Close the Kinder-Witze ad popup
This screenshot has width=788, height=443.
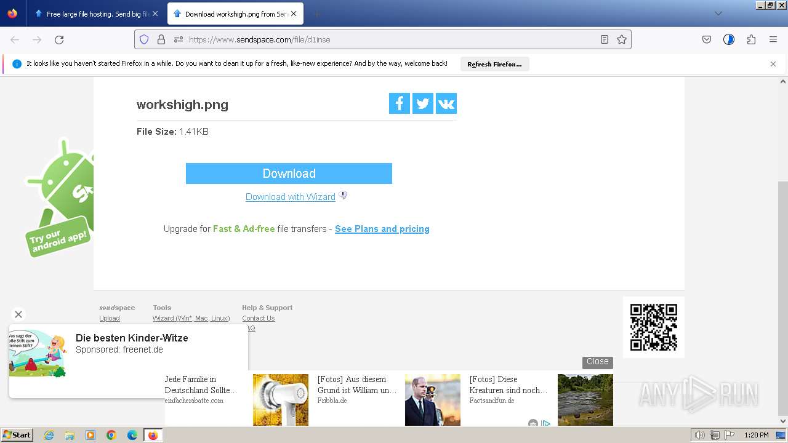(18, 314)
